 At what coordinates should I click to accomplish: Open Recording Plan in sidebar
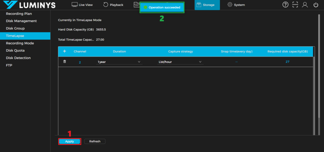pos(19,14)
